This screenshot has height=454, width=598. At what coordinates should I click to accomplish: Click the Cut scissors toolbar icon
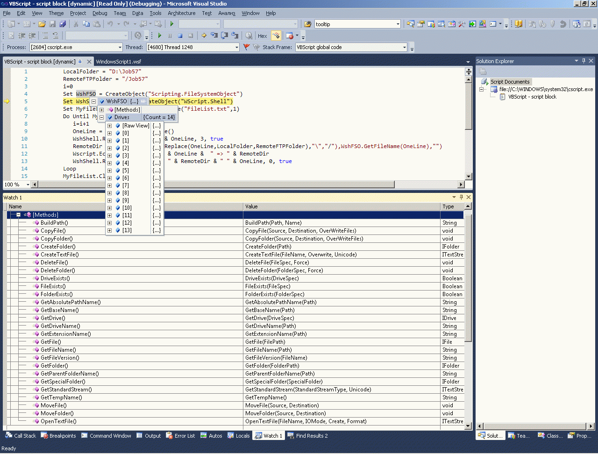pyautogui.click(x=76, y=24)
